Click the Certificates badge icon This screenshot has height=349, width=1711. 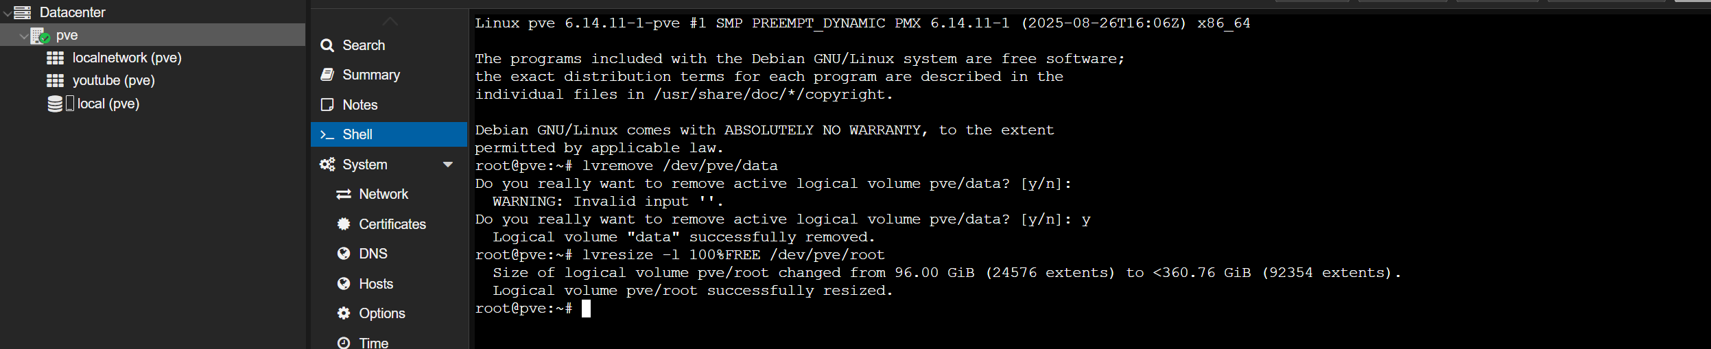click(344, 224)
